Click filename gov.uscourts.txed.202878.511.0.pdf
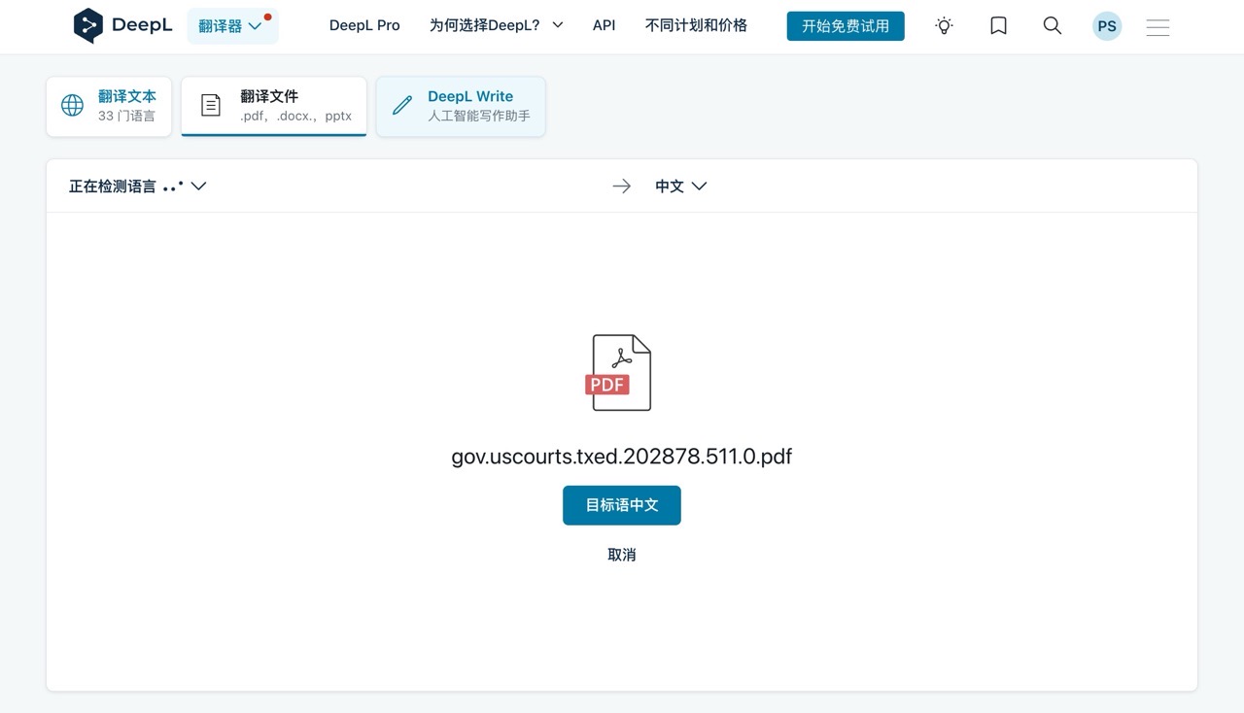The width and height of the screenshot is (1244, 713). point(622,456)
